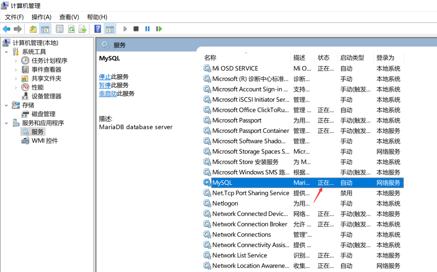Screen dimensions: 437x272
Task: Expand the 性能 tree node
Action: click(15, 87)
